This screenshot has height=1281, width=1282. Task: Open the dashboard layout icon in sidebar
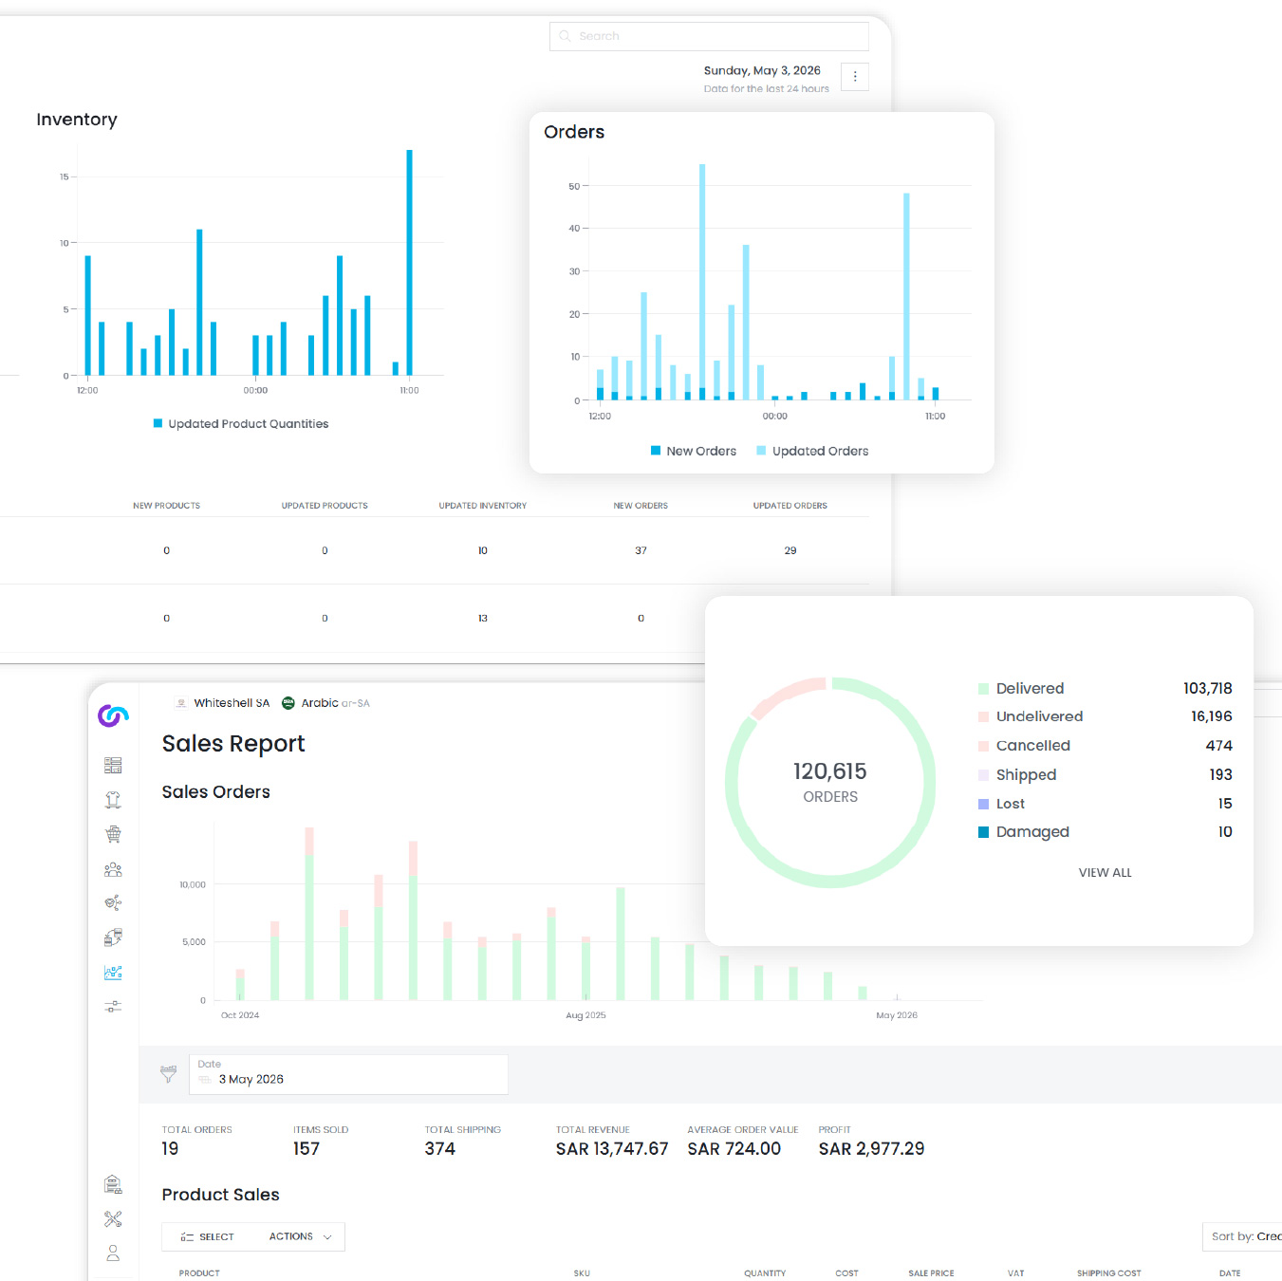pos(113,765)
